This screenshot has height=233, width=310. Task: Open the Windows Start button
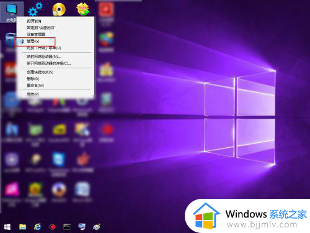7,227
